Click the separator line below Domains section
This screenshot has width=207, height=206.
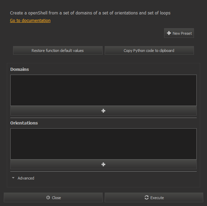pyautogui.click(x=103, y=118)
